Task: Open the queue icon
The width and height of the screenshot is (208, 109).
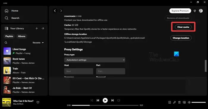Action: pyautogui.click(x=179, y=102)
